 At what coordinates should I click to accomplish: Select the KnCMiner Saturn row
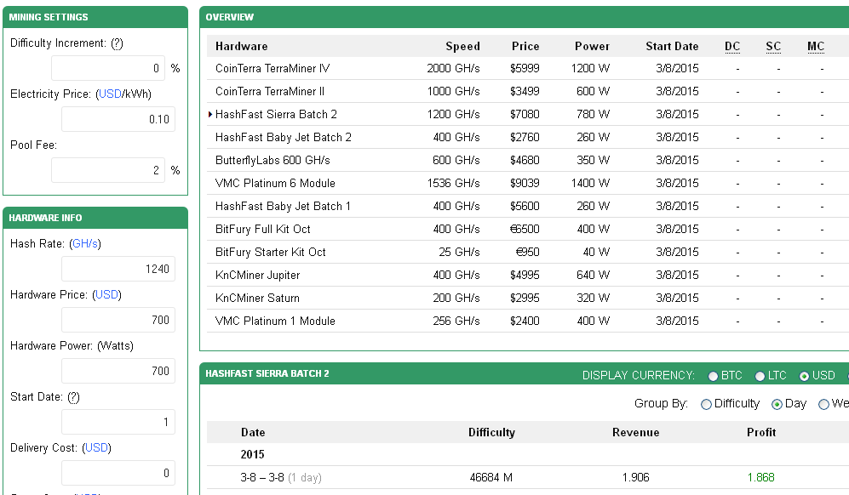coord(528,299)
